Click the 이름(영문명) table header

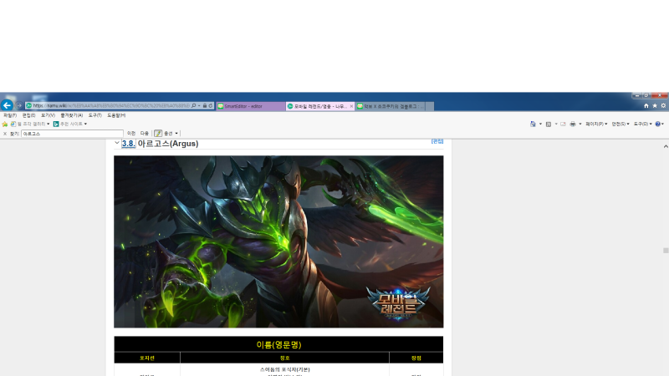click(278, 344)
